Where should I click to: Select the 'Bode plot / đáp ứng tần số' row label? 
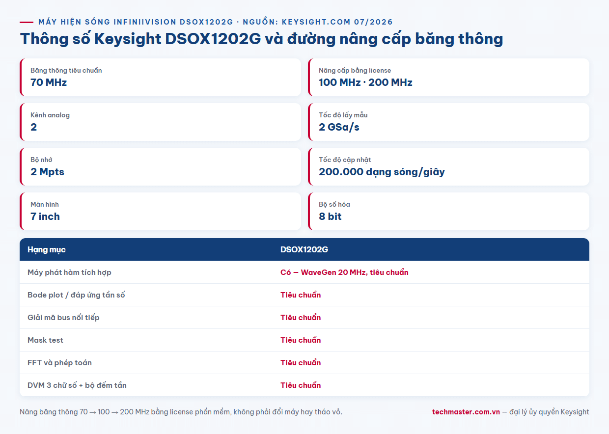click(76, 295)
